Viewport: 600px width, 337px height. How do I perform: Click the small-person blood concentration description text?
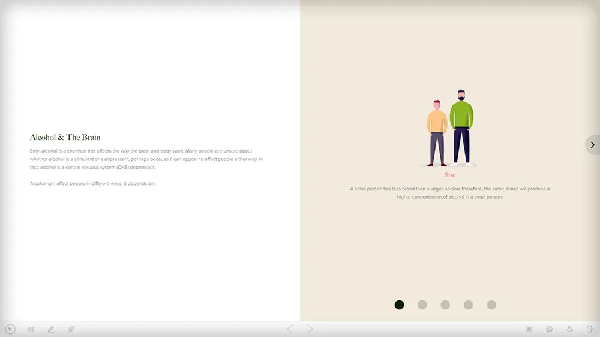(449, 193)
